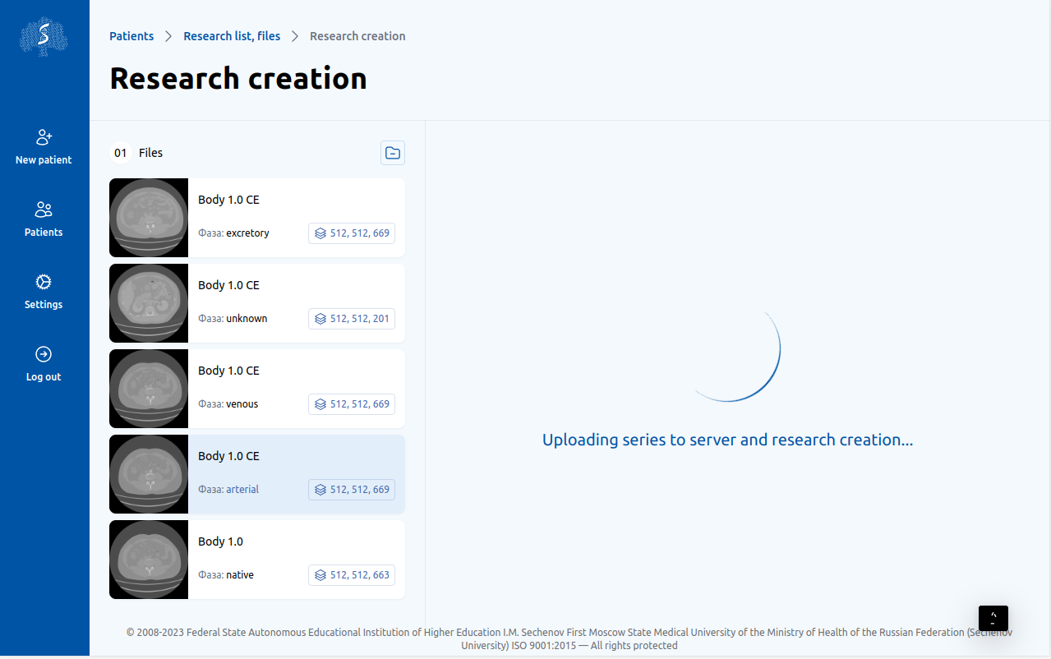The height and width of the screenshot is (659, 1051).
Task: Click the Sechenov logo in sidebar
Action: [x=44, y=36]
